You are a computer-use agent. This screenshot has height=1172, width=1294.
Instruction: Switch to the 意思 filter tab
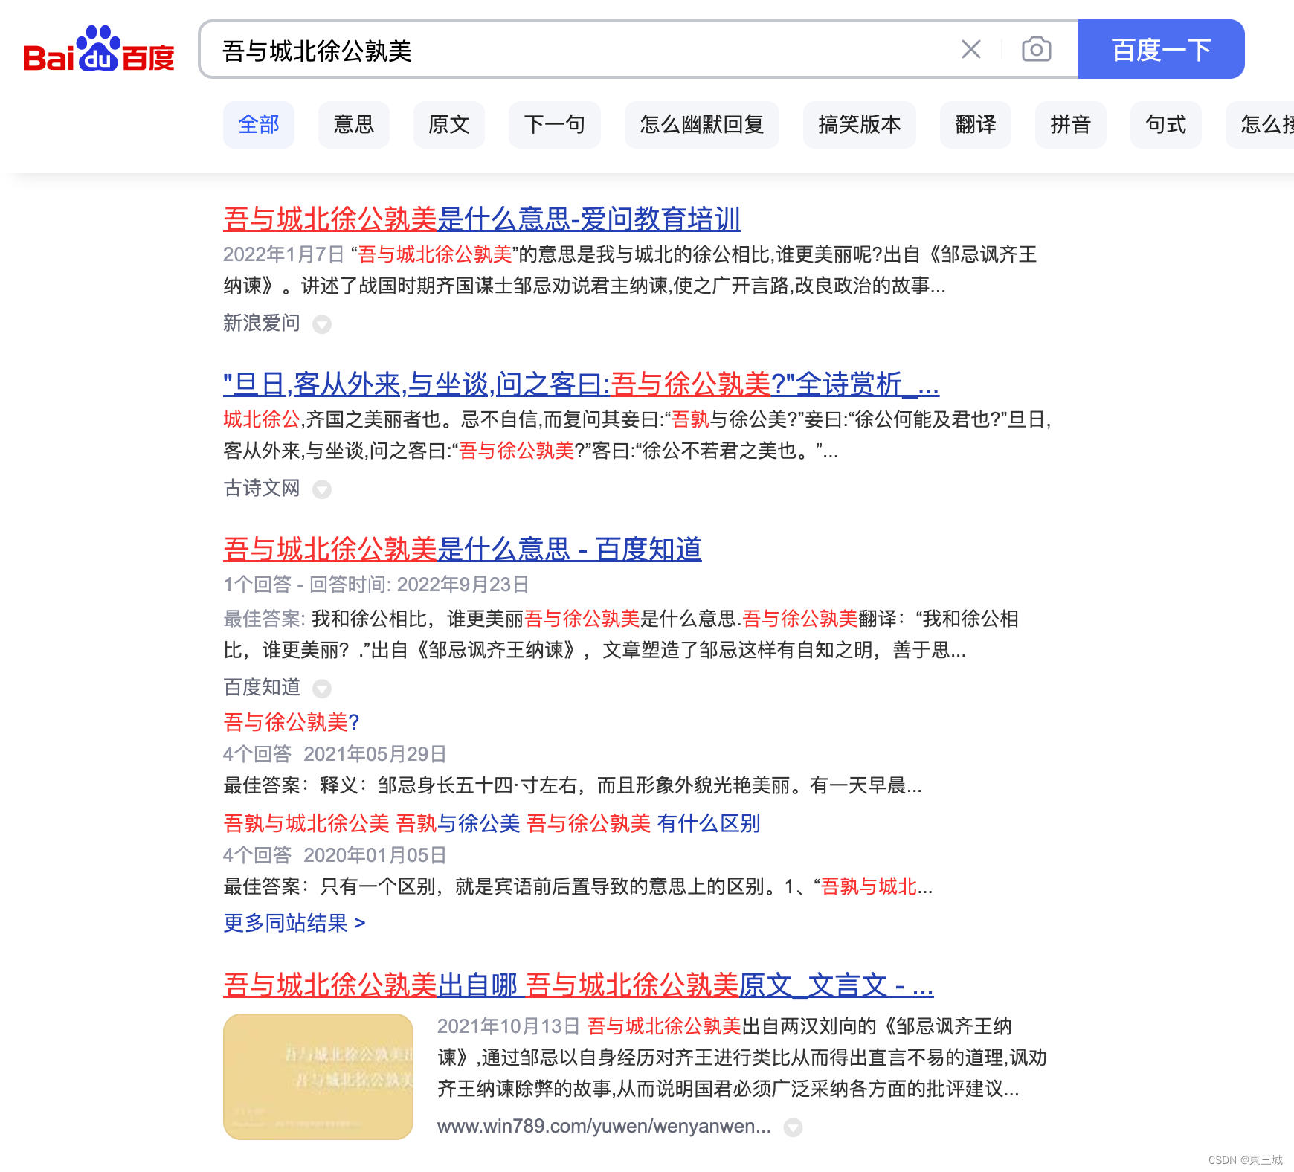[x=354, y=125]
